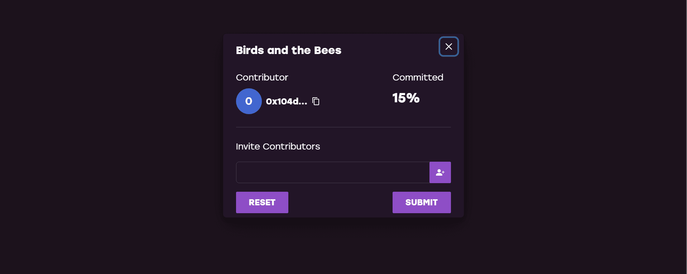Click the add contributor person-plus icon
The image size is (687, 274).
click(x=440, y=172)
